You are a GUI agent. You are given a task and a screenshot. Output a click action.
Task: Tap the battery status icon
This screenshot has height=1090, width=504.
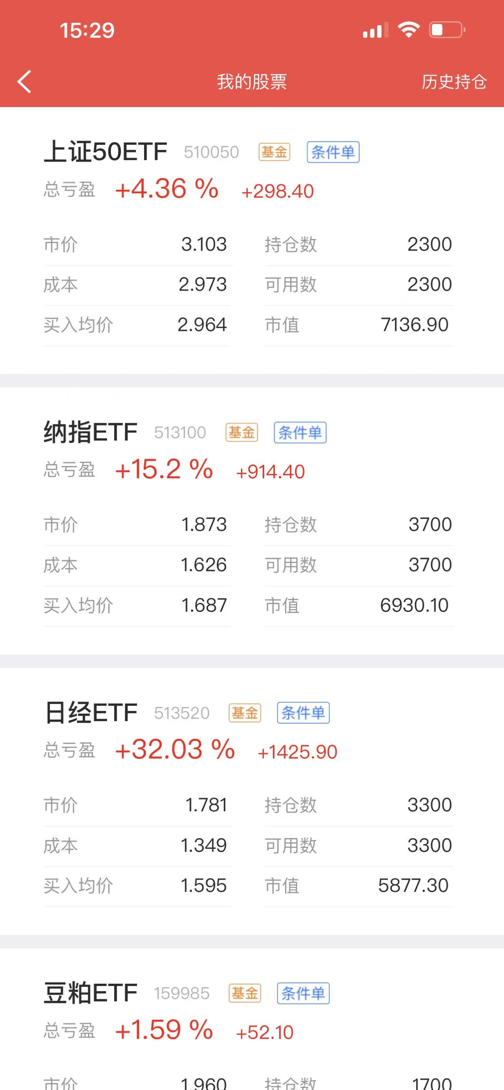pyautogui.click(x=447, y=30)
